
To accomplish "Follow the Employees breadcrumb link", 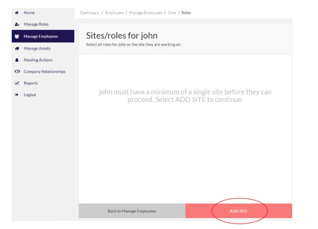I will coord(114,13).
